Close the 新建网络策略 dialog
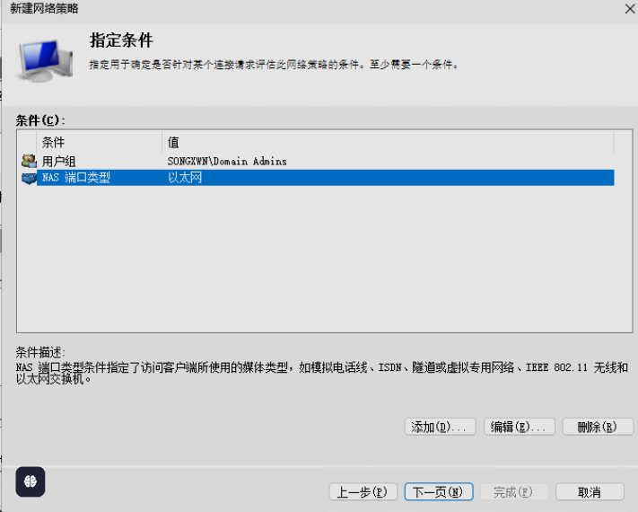The width and height of the screenshot is (638, 512). [x=630, y=9]
